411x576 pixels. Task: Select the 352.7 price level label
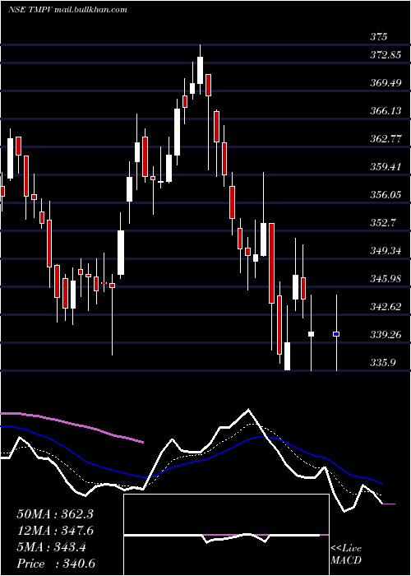[x=383, y=223]
